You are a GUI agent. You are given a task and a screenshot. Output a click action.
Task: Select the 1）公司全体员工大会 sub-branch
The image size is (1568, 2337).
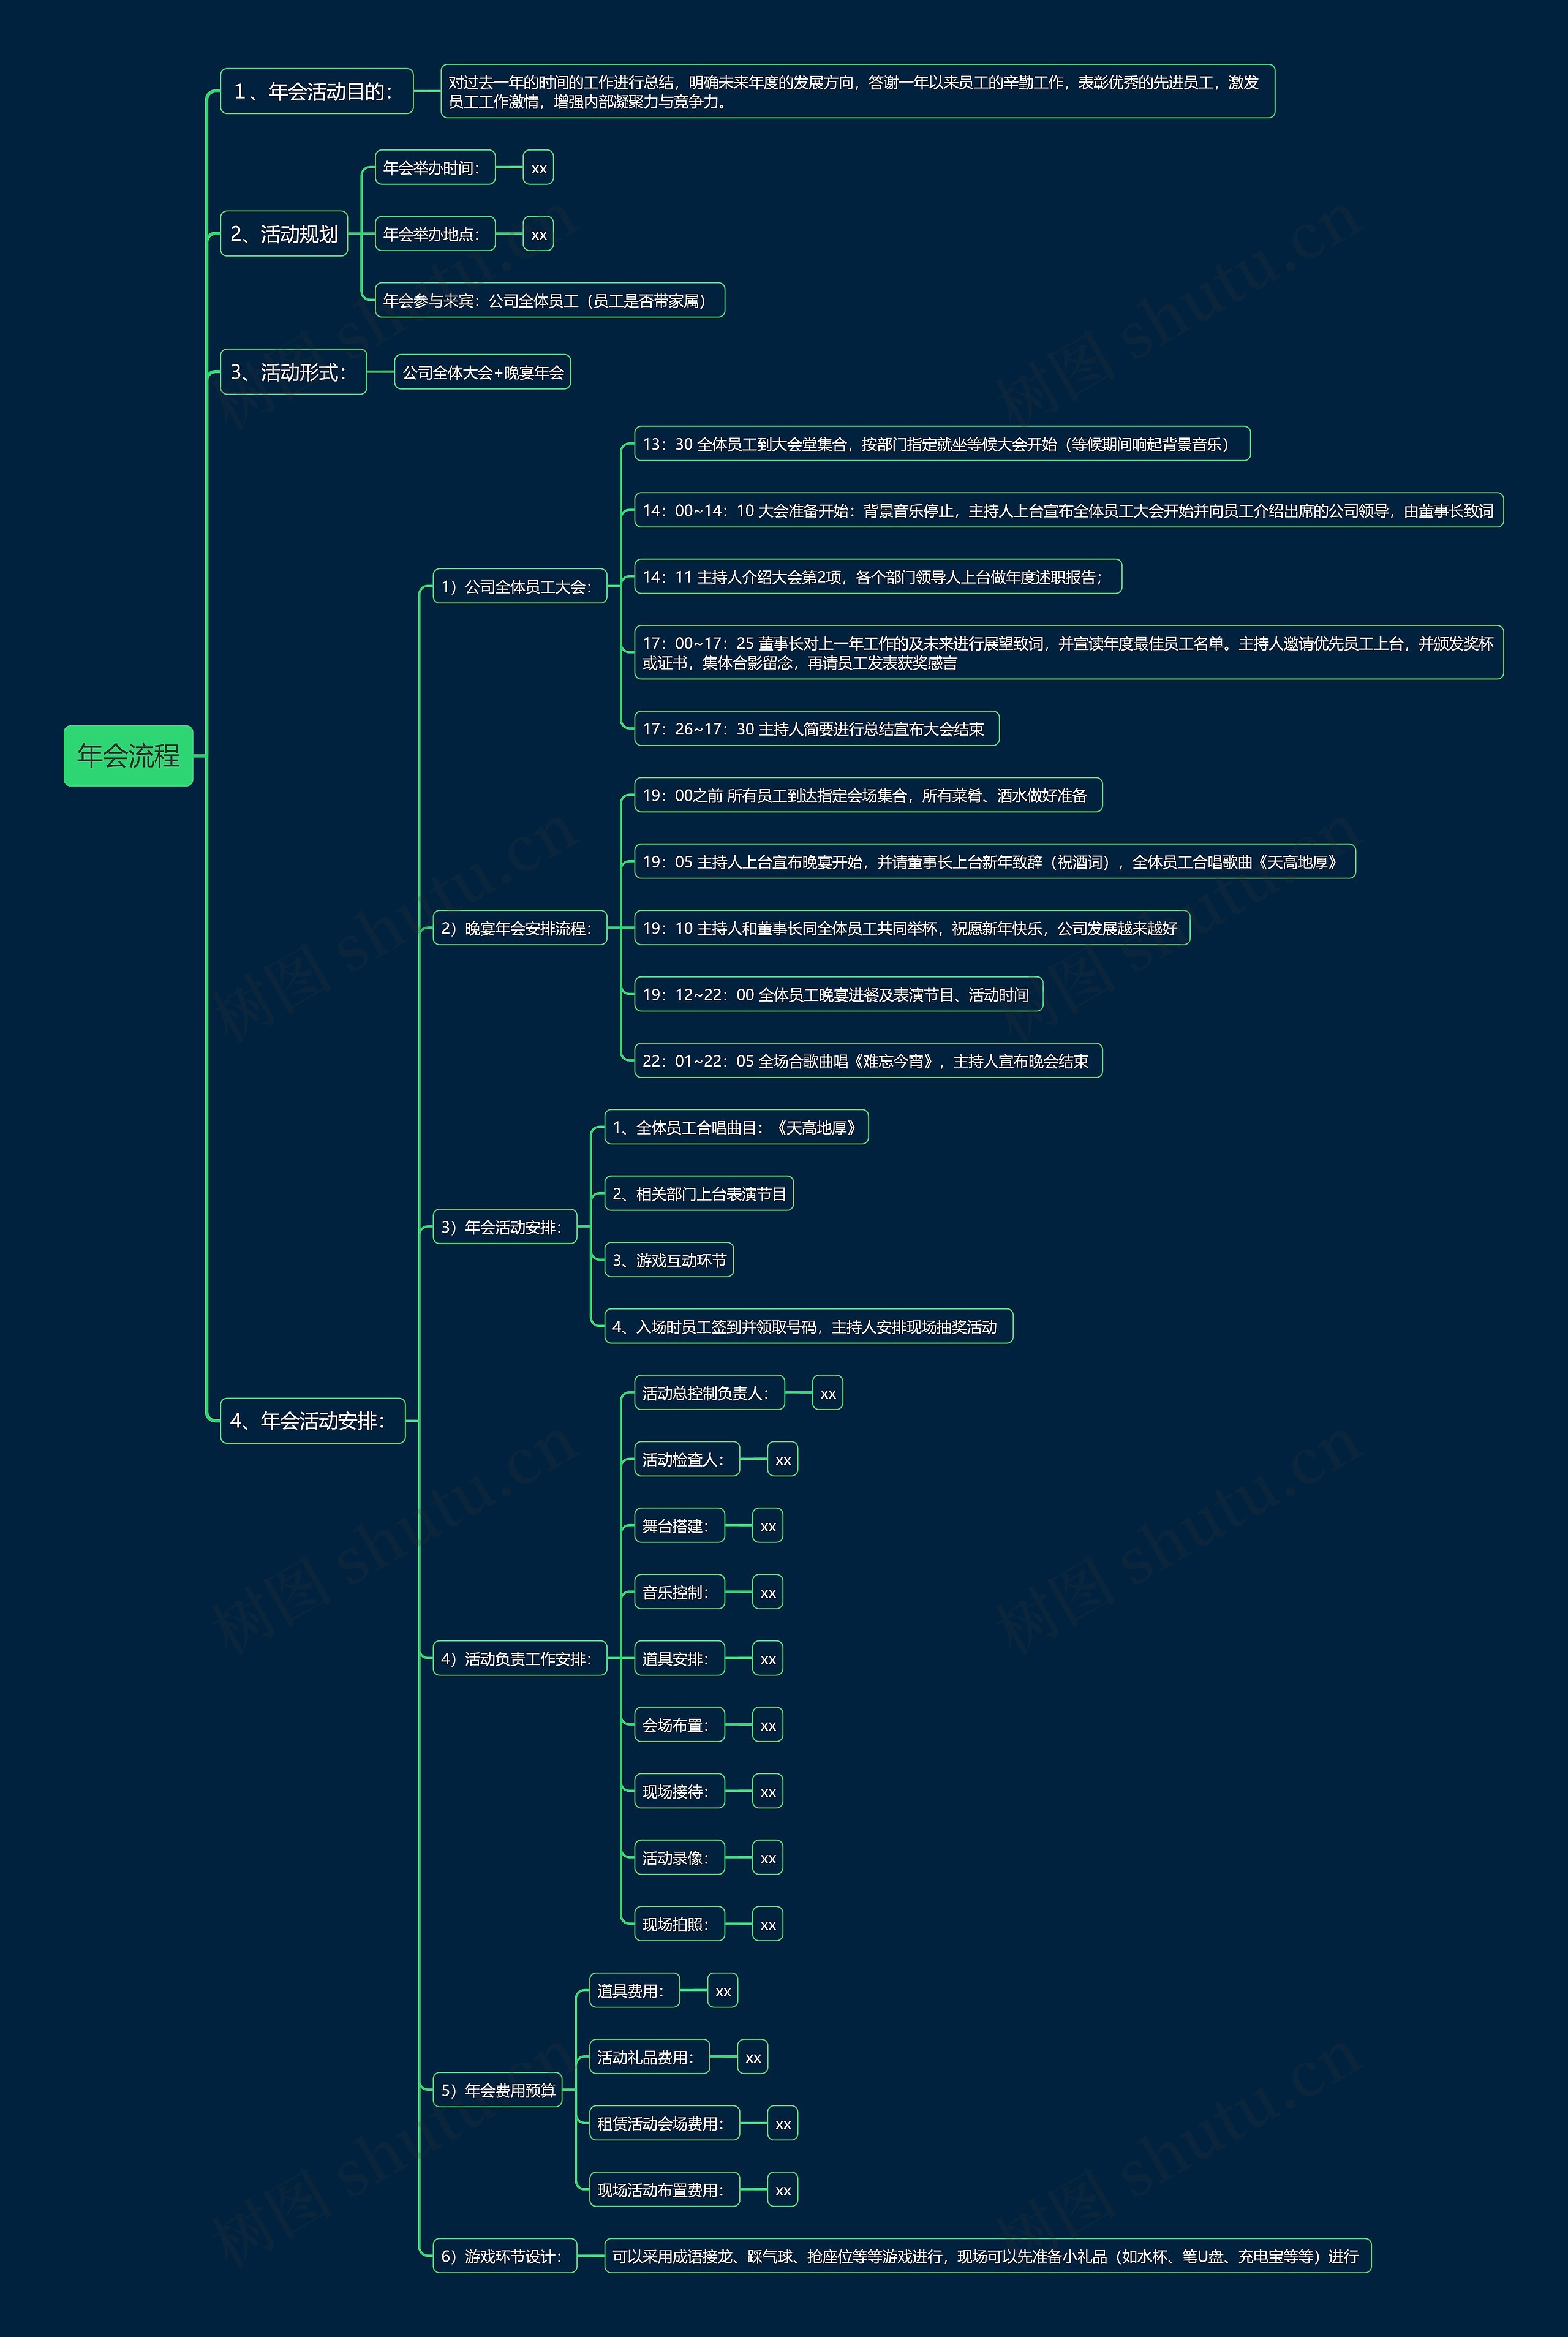pos(519,586)
